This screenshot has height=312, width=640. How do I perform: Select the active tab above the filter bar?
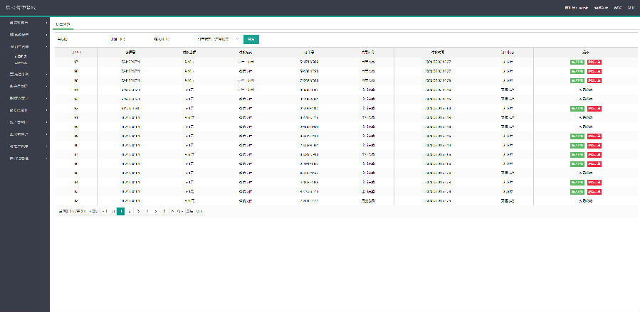(63, 24)
